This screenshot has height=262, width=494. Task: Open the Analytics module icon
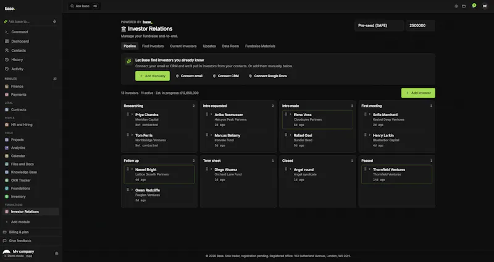[7, 148]
